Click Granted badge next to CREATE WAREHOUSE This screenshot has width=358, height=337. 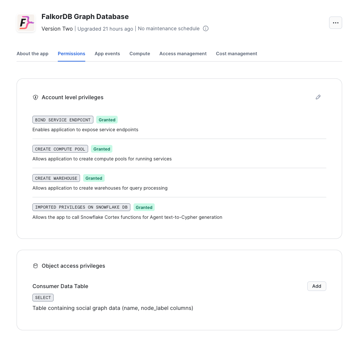pyautogui.click(x=94, y=178)
